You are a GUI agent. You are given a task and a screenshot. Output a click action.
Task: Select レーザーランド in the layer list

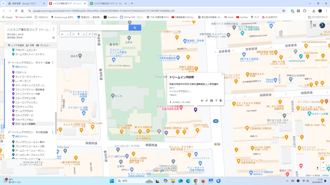click(x=23, y=81)
